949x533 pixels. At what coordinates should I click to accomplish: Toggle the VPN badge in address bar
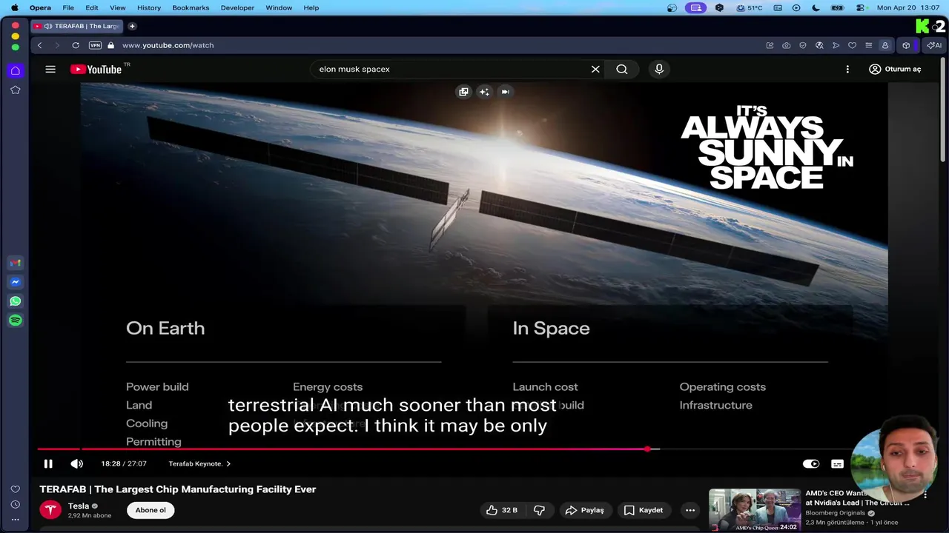pyautogui.click(x=95, y=45)
